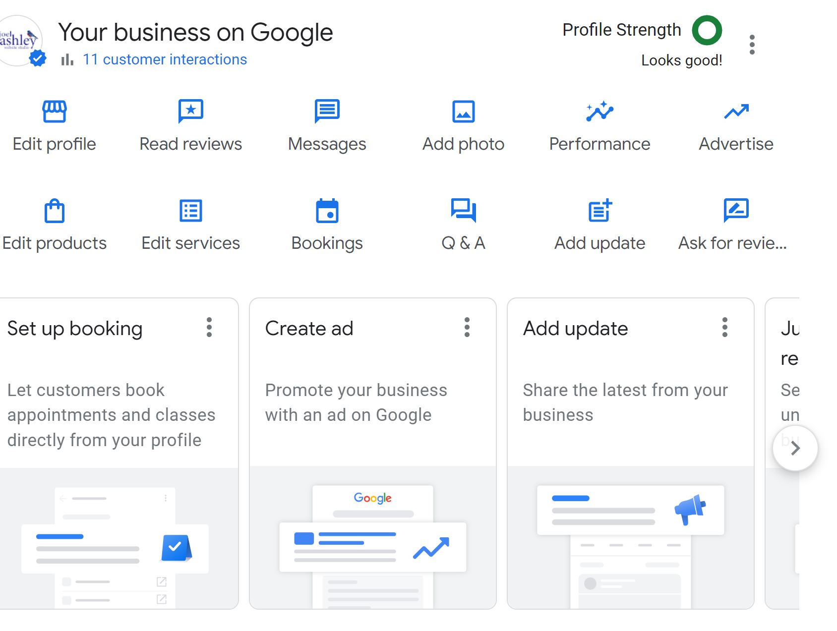The image size is (837, 631).
Task: Open Messages from the icon row
Action: 327,111
